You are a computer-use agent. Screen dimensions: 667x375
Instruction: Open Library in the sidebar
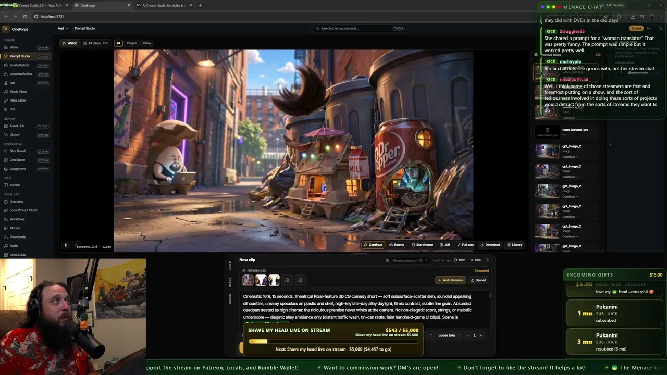pos(26,135)
